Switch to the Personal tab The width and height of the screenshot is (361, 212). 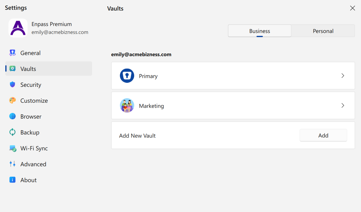pyautogui.click(x=323, y=31)
